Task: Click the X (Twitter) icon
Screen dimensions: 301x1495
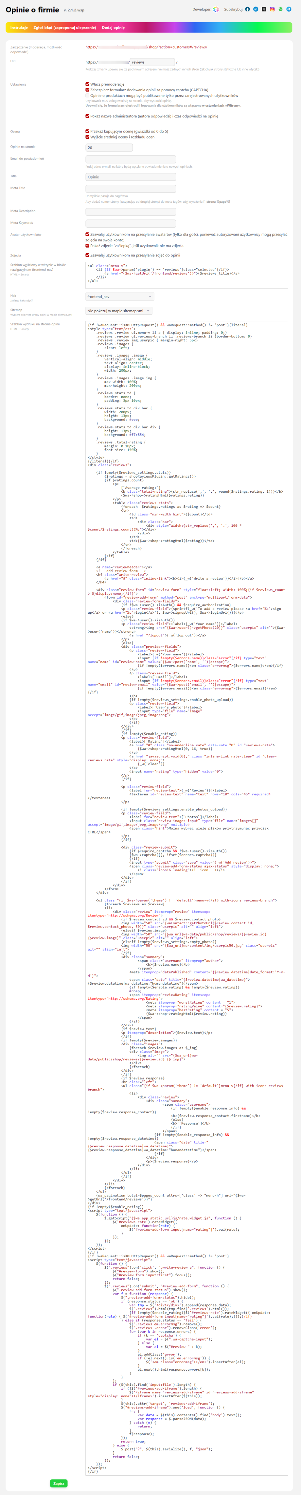Action: pos(264,9)
